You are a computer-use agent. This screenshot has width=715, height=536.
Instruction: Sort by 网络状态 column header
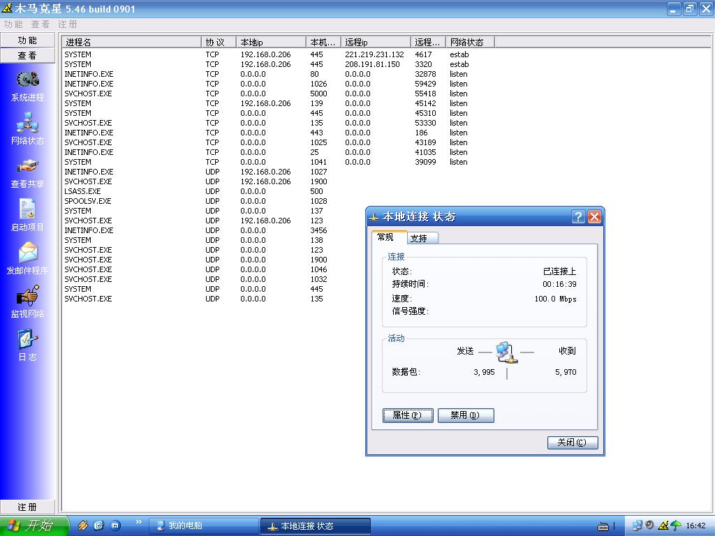(470, 42)
